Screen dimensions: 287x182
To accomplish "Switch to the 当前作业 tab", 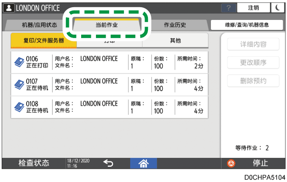I will coord(107,25).
